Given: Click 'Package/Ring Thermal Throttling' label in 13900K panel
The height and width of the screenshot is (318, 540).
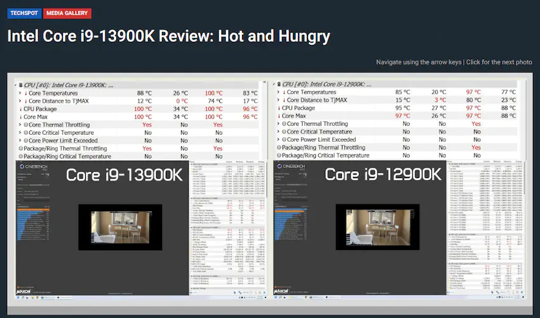Looking at the screenshot, I should [65, 149].
